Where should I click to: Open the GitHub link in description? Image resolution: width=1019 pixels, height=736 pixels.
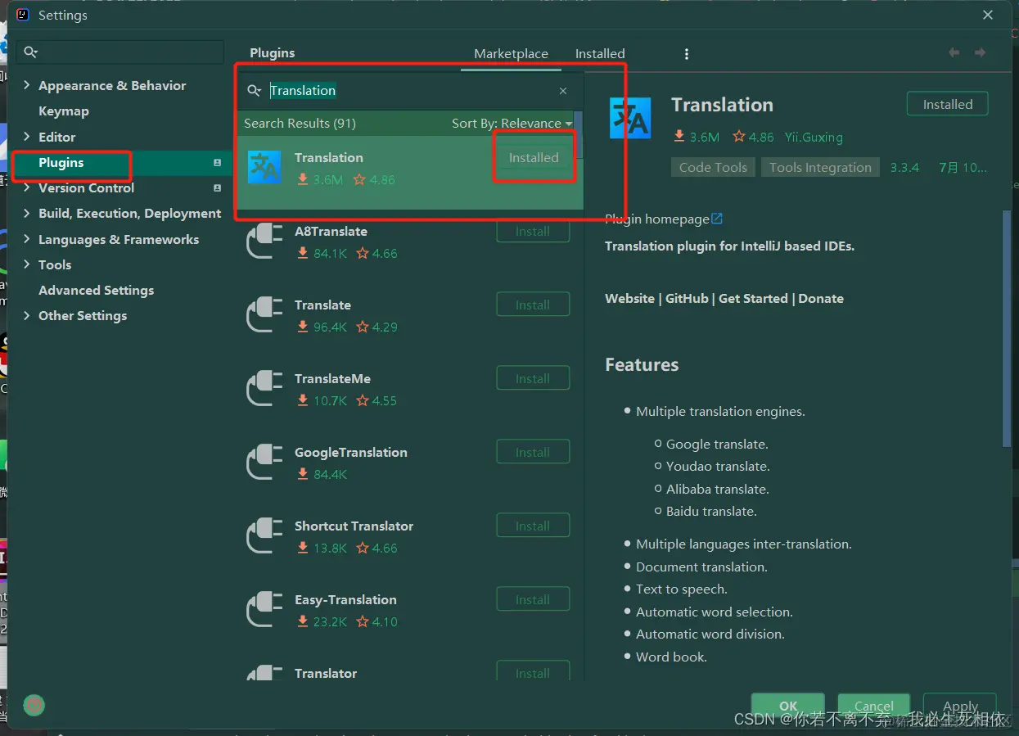tap(687, 299)
